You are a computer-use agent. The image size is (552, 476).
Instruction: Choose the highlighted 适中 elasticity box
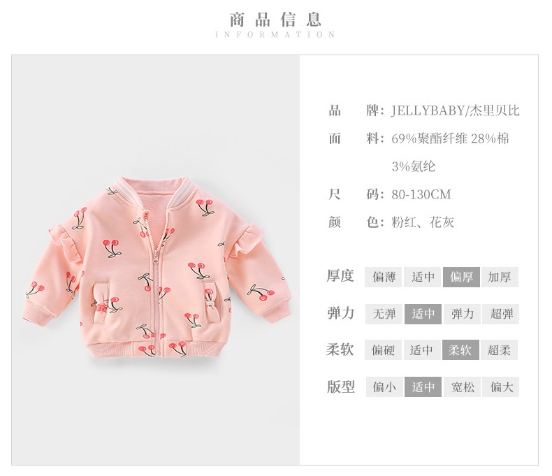(423, 314)
